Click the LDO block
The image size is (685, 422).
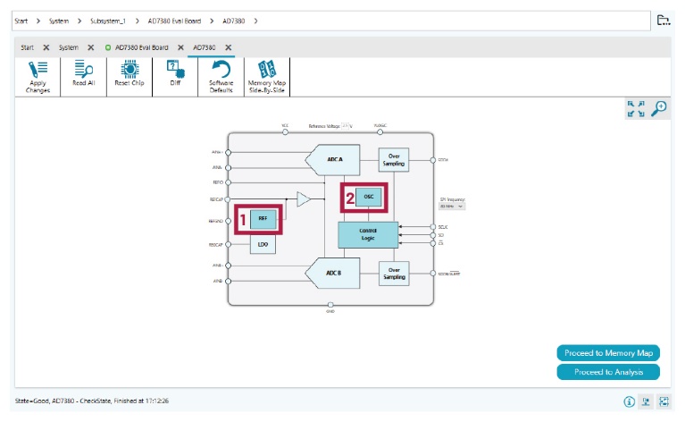point(263,244)
